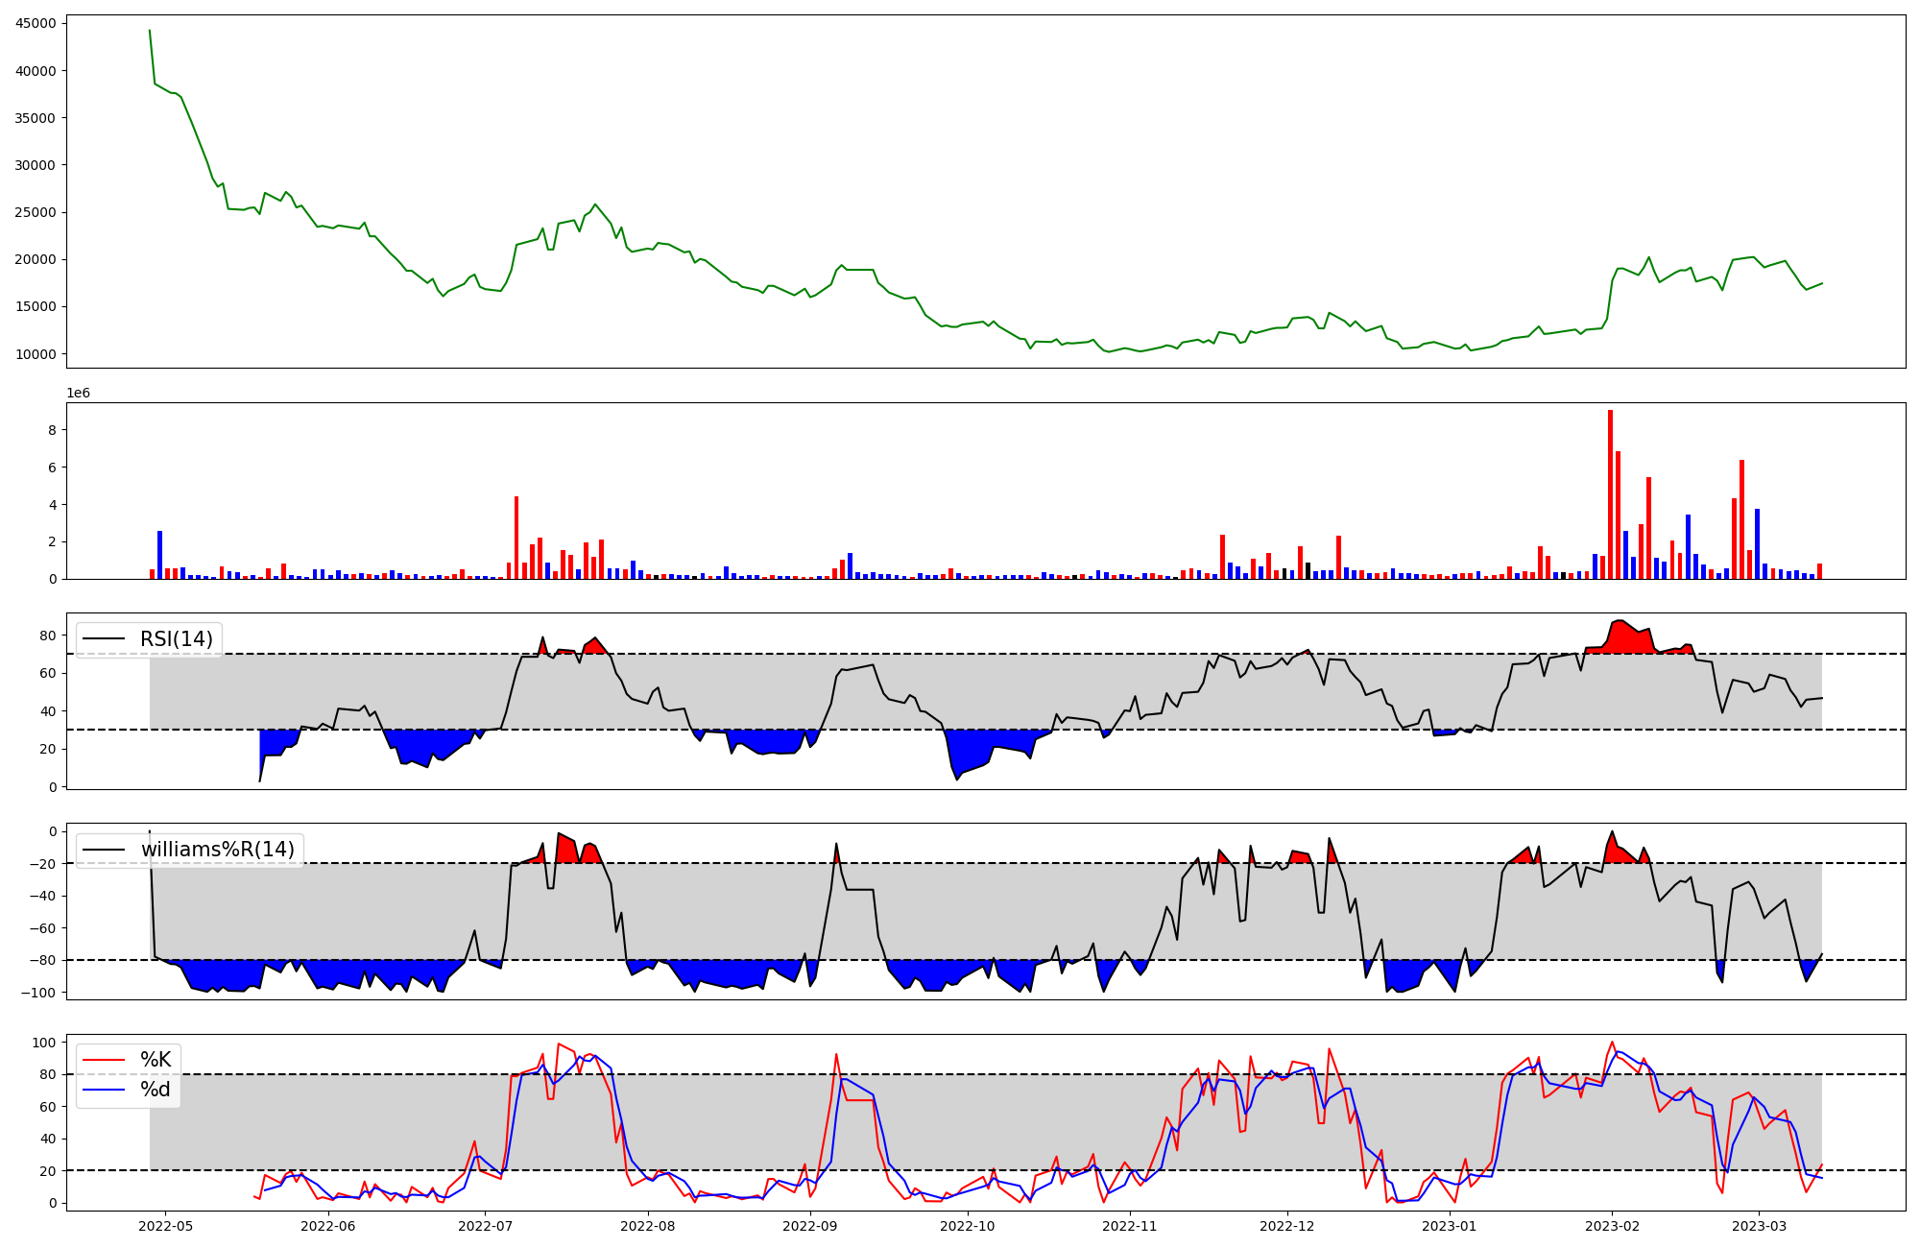Click the red %K legend line sample

pyautogui.click(x=104, y=1060)
